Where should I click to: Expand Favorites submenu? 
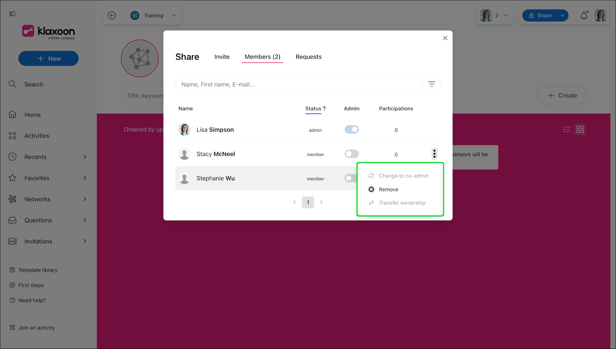pos(85,178)
